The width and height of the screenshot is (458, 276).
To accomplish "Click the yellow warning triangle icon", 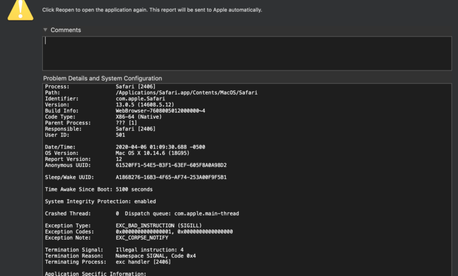I will point(20,9).
